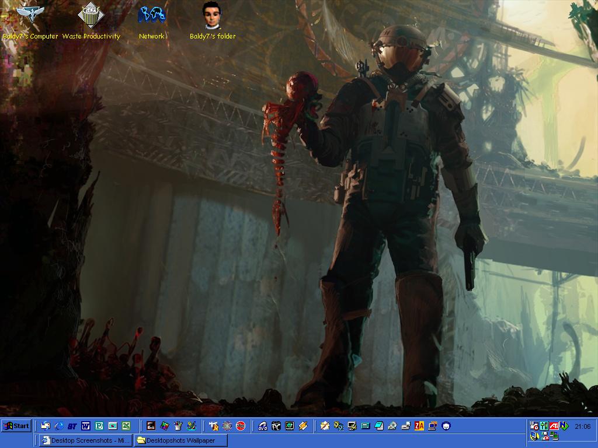Screen dimensions: 598x448
Task: Click the system clock showing 21:06
Action: tap(582, 426)
